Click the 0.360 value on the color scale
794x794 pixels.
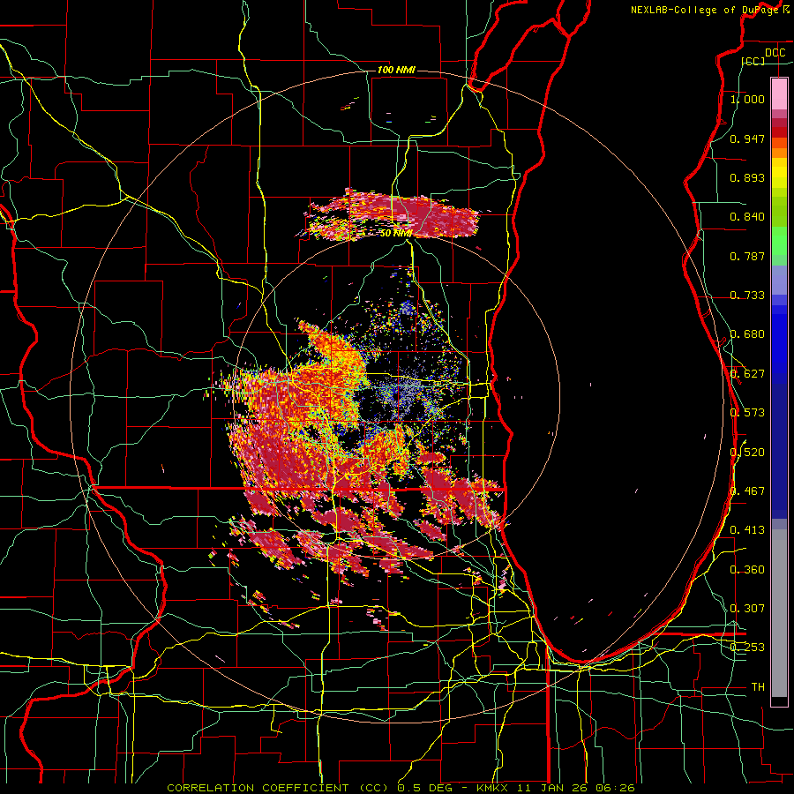[x=747, y=570]
